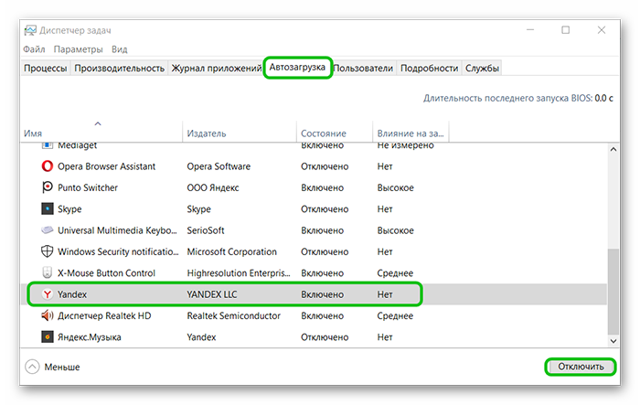The height and width of the screenshot is (405, 640).
Task: Select the Universal Multimedia Keybo... entry
Action: [x=117, y=230]
